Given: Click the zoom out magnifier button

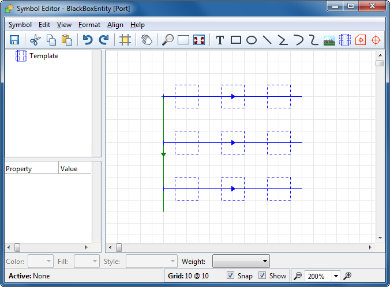Looking at the screenshot, I should click(298, 276).
